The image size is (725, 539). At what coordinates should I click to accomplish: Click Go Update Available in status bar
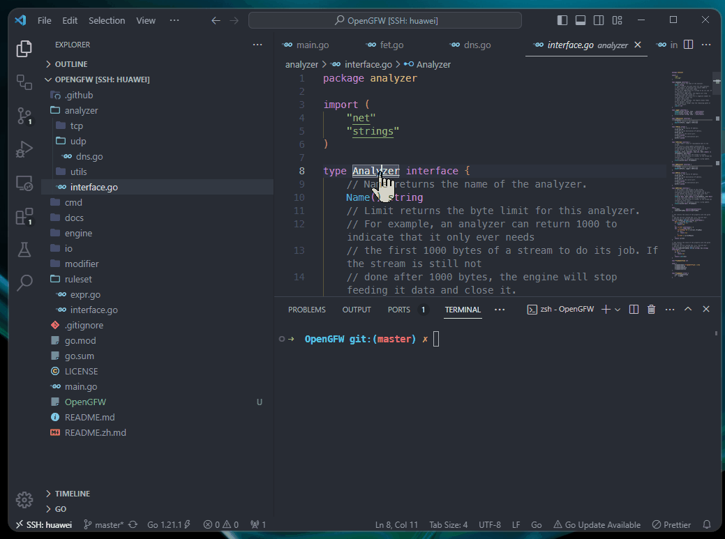click(597, 524)
